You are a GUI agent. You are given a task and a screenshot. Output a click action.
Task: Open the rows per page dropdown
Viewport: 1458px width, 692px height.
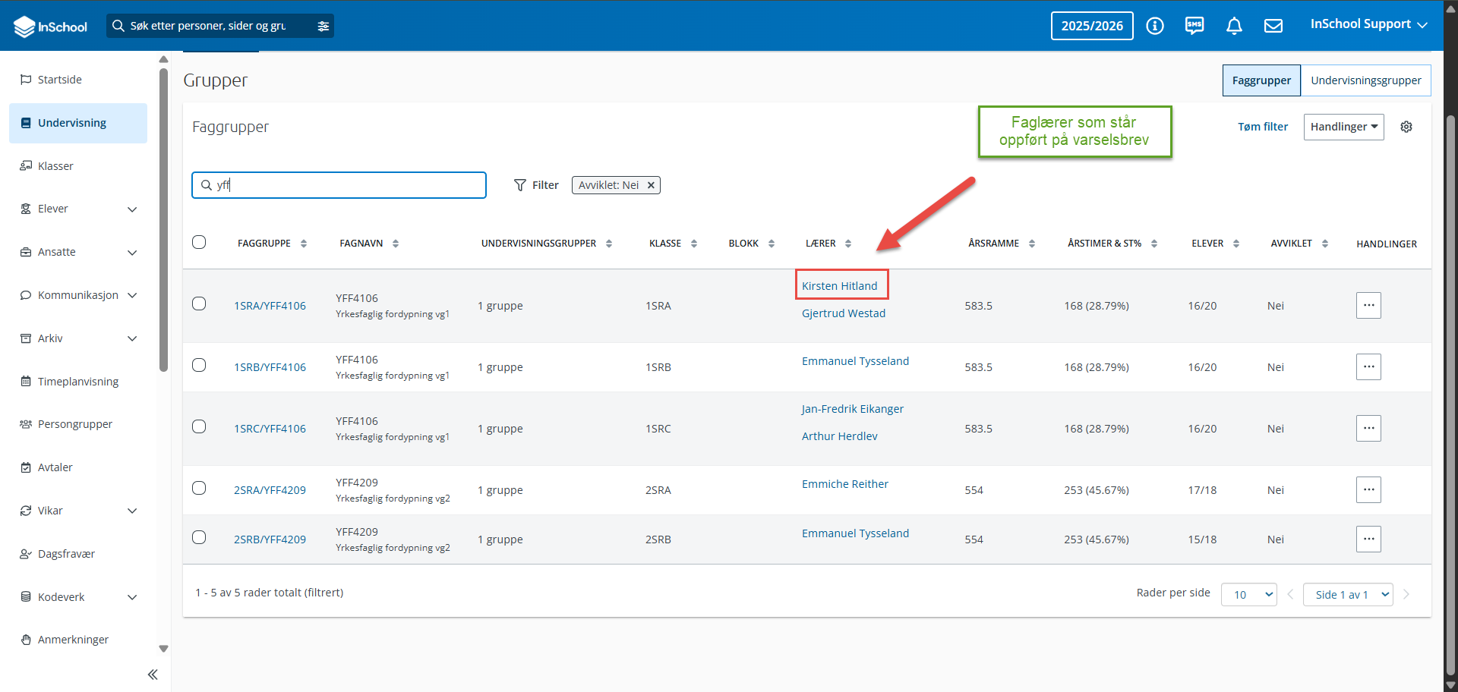(1248, 594)
